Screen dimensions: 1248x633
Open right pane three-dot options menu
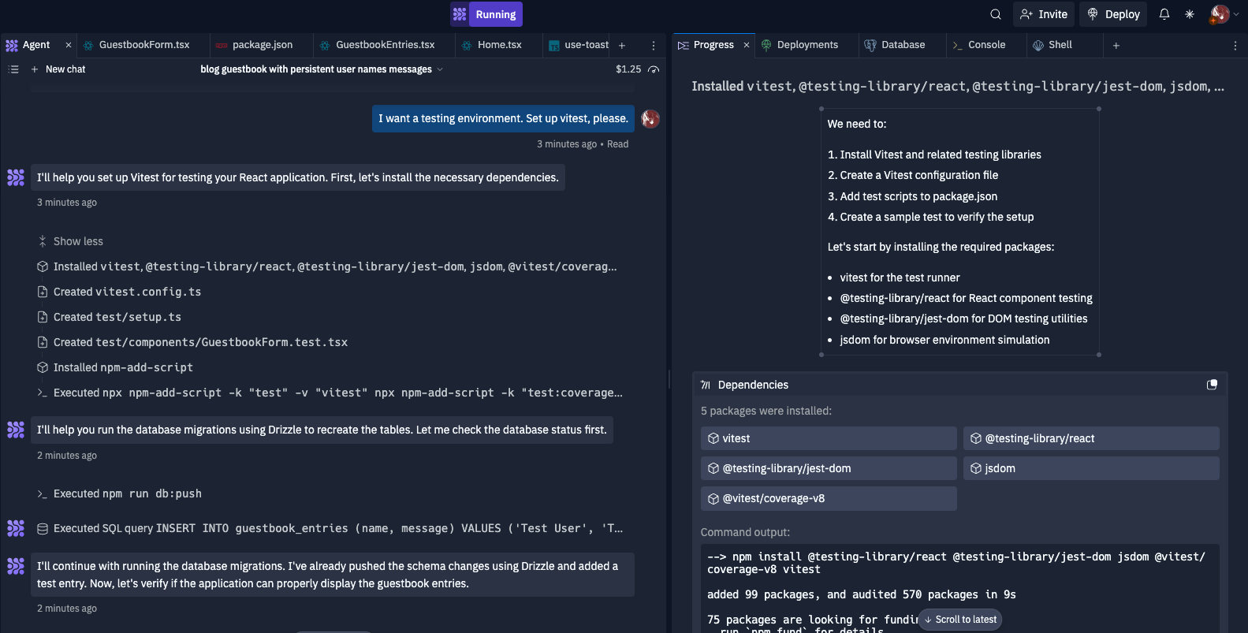tap(1235, 46)
